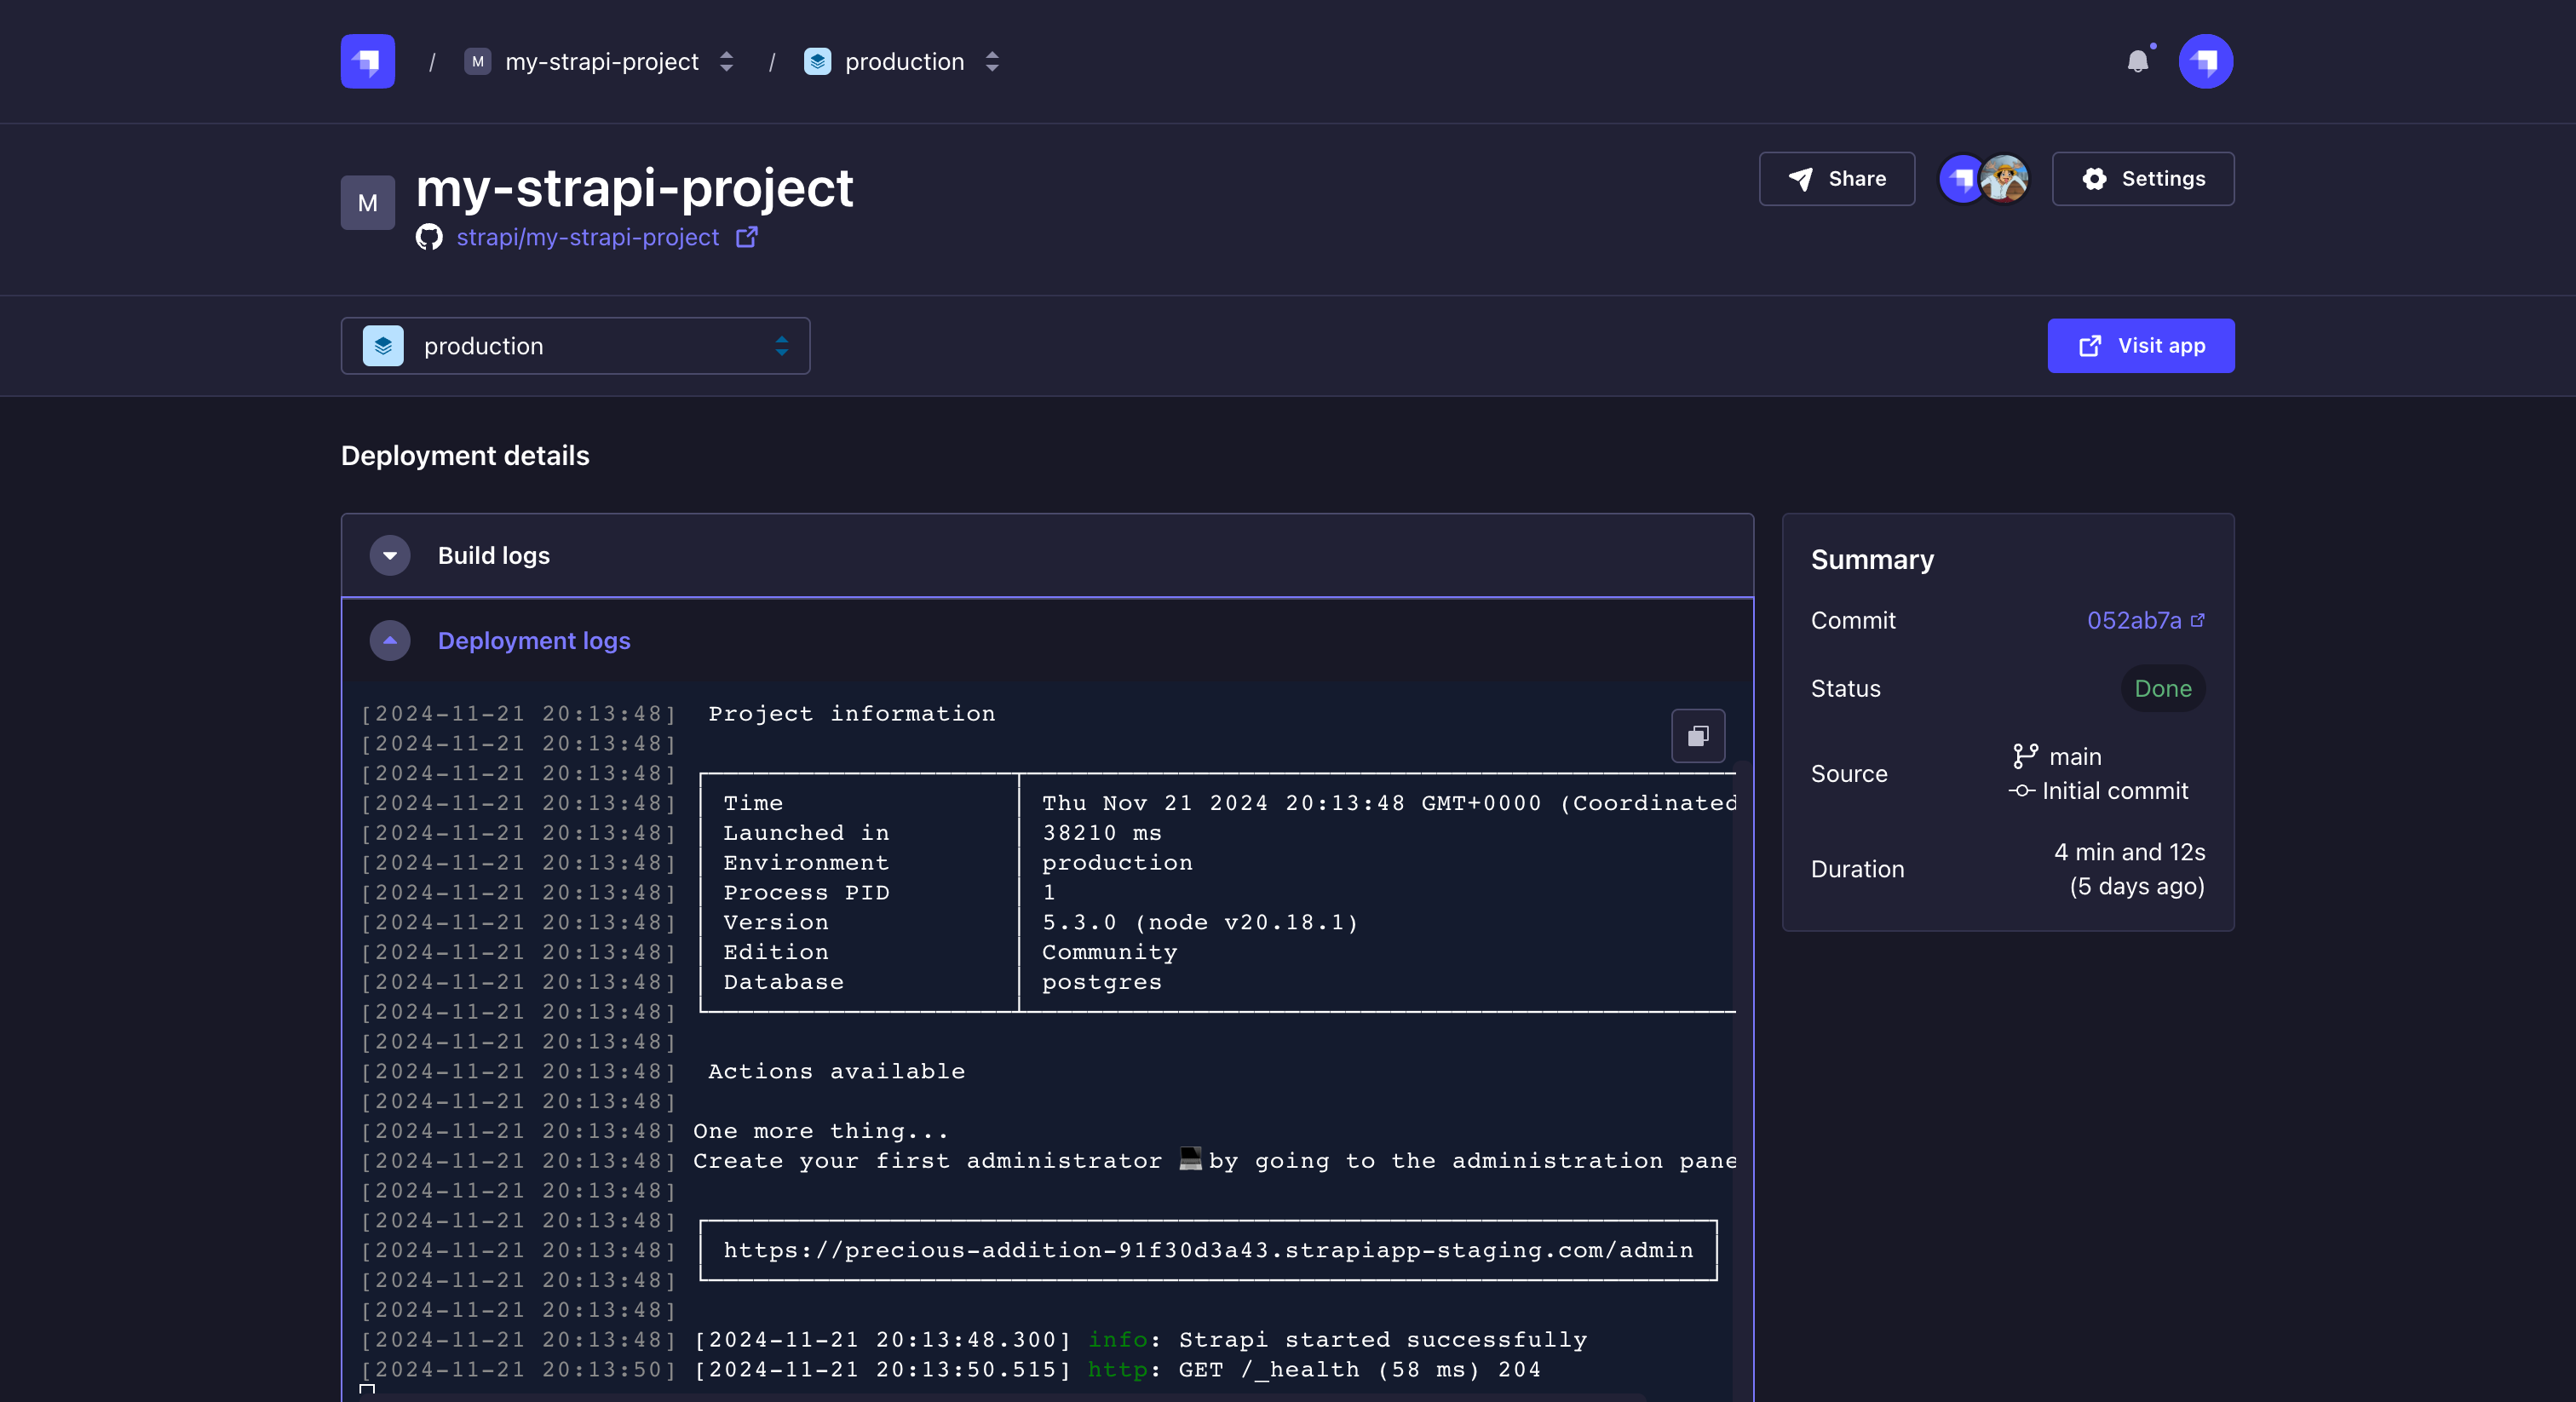The image size is (2576, 1402).
Task: Click the GitHub icon next to the repo link
Action: pyautogui.click(x=429, y=237)
